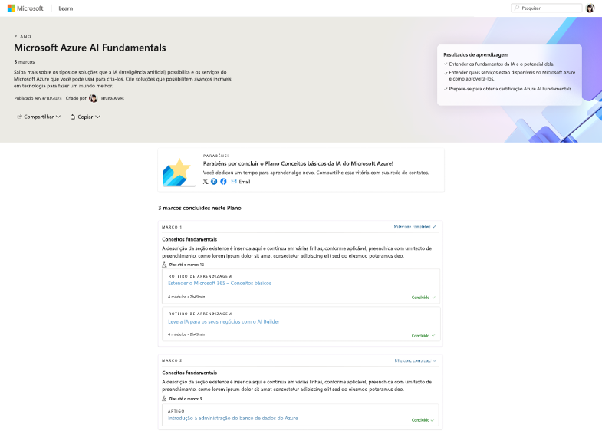Share via the Facebook icon

coord(223,181)
